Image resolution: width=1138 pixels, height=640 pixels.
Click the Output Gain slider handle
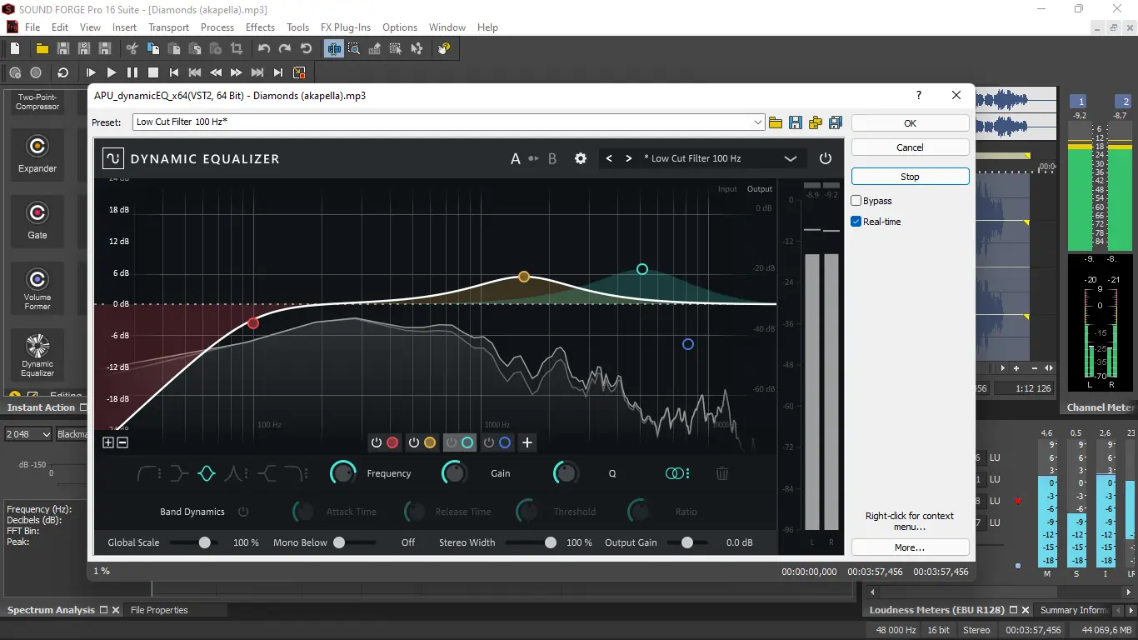click(686, 542)
